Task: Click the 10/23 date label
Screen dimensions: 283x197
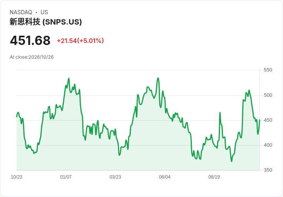Action: [17, 177]
